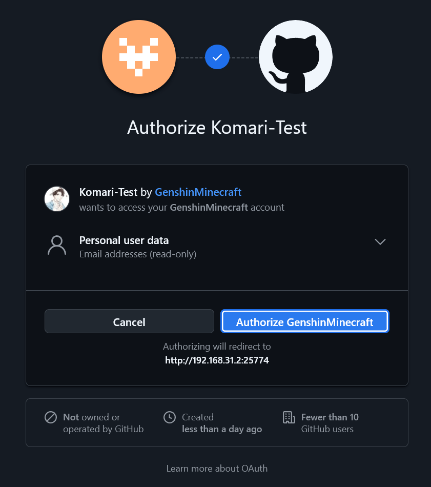Click the Authorize Komari-Test heading
The height and width of the screenshot is (487, 431).
pos(217,127)
